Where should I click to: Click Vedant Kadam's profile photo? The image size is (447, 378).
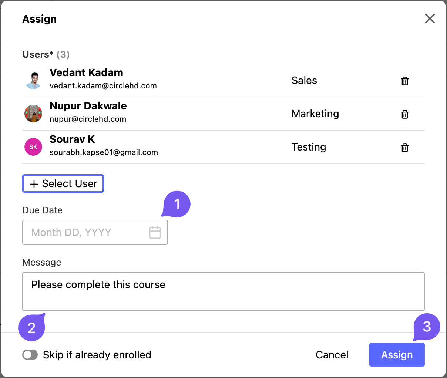pyautogui.click(x=33, y=80)
